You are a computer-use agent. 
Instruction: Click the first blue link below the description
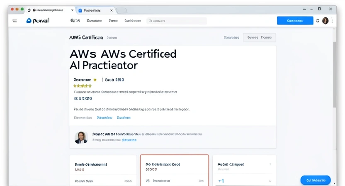pyautogui.click(x=104, y=117)
